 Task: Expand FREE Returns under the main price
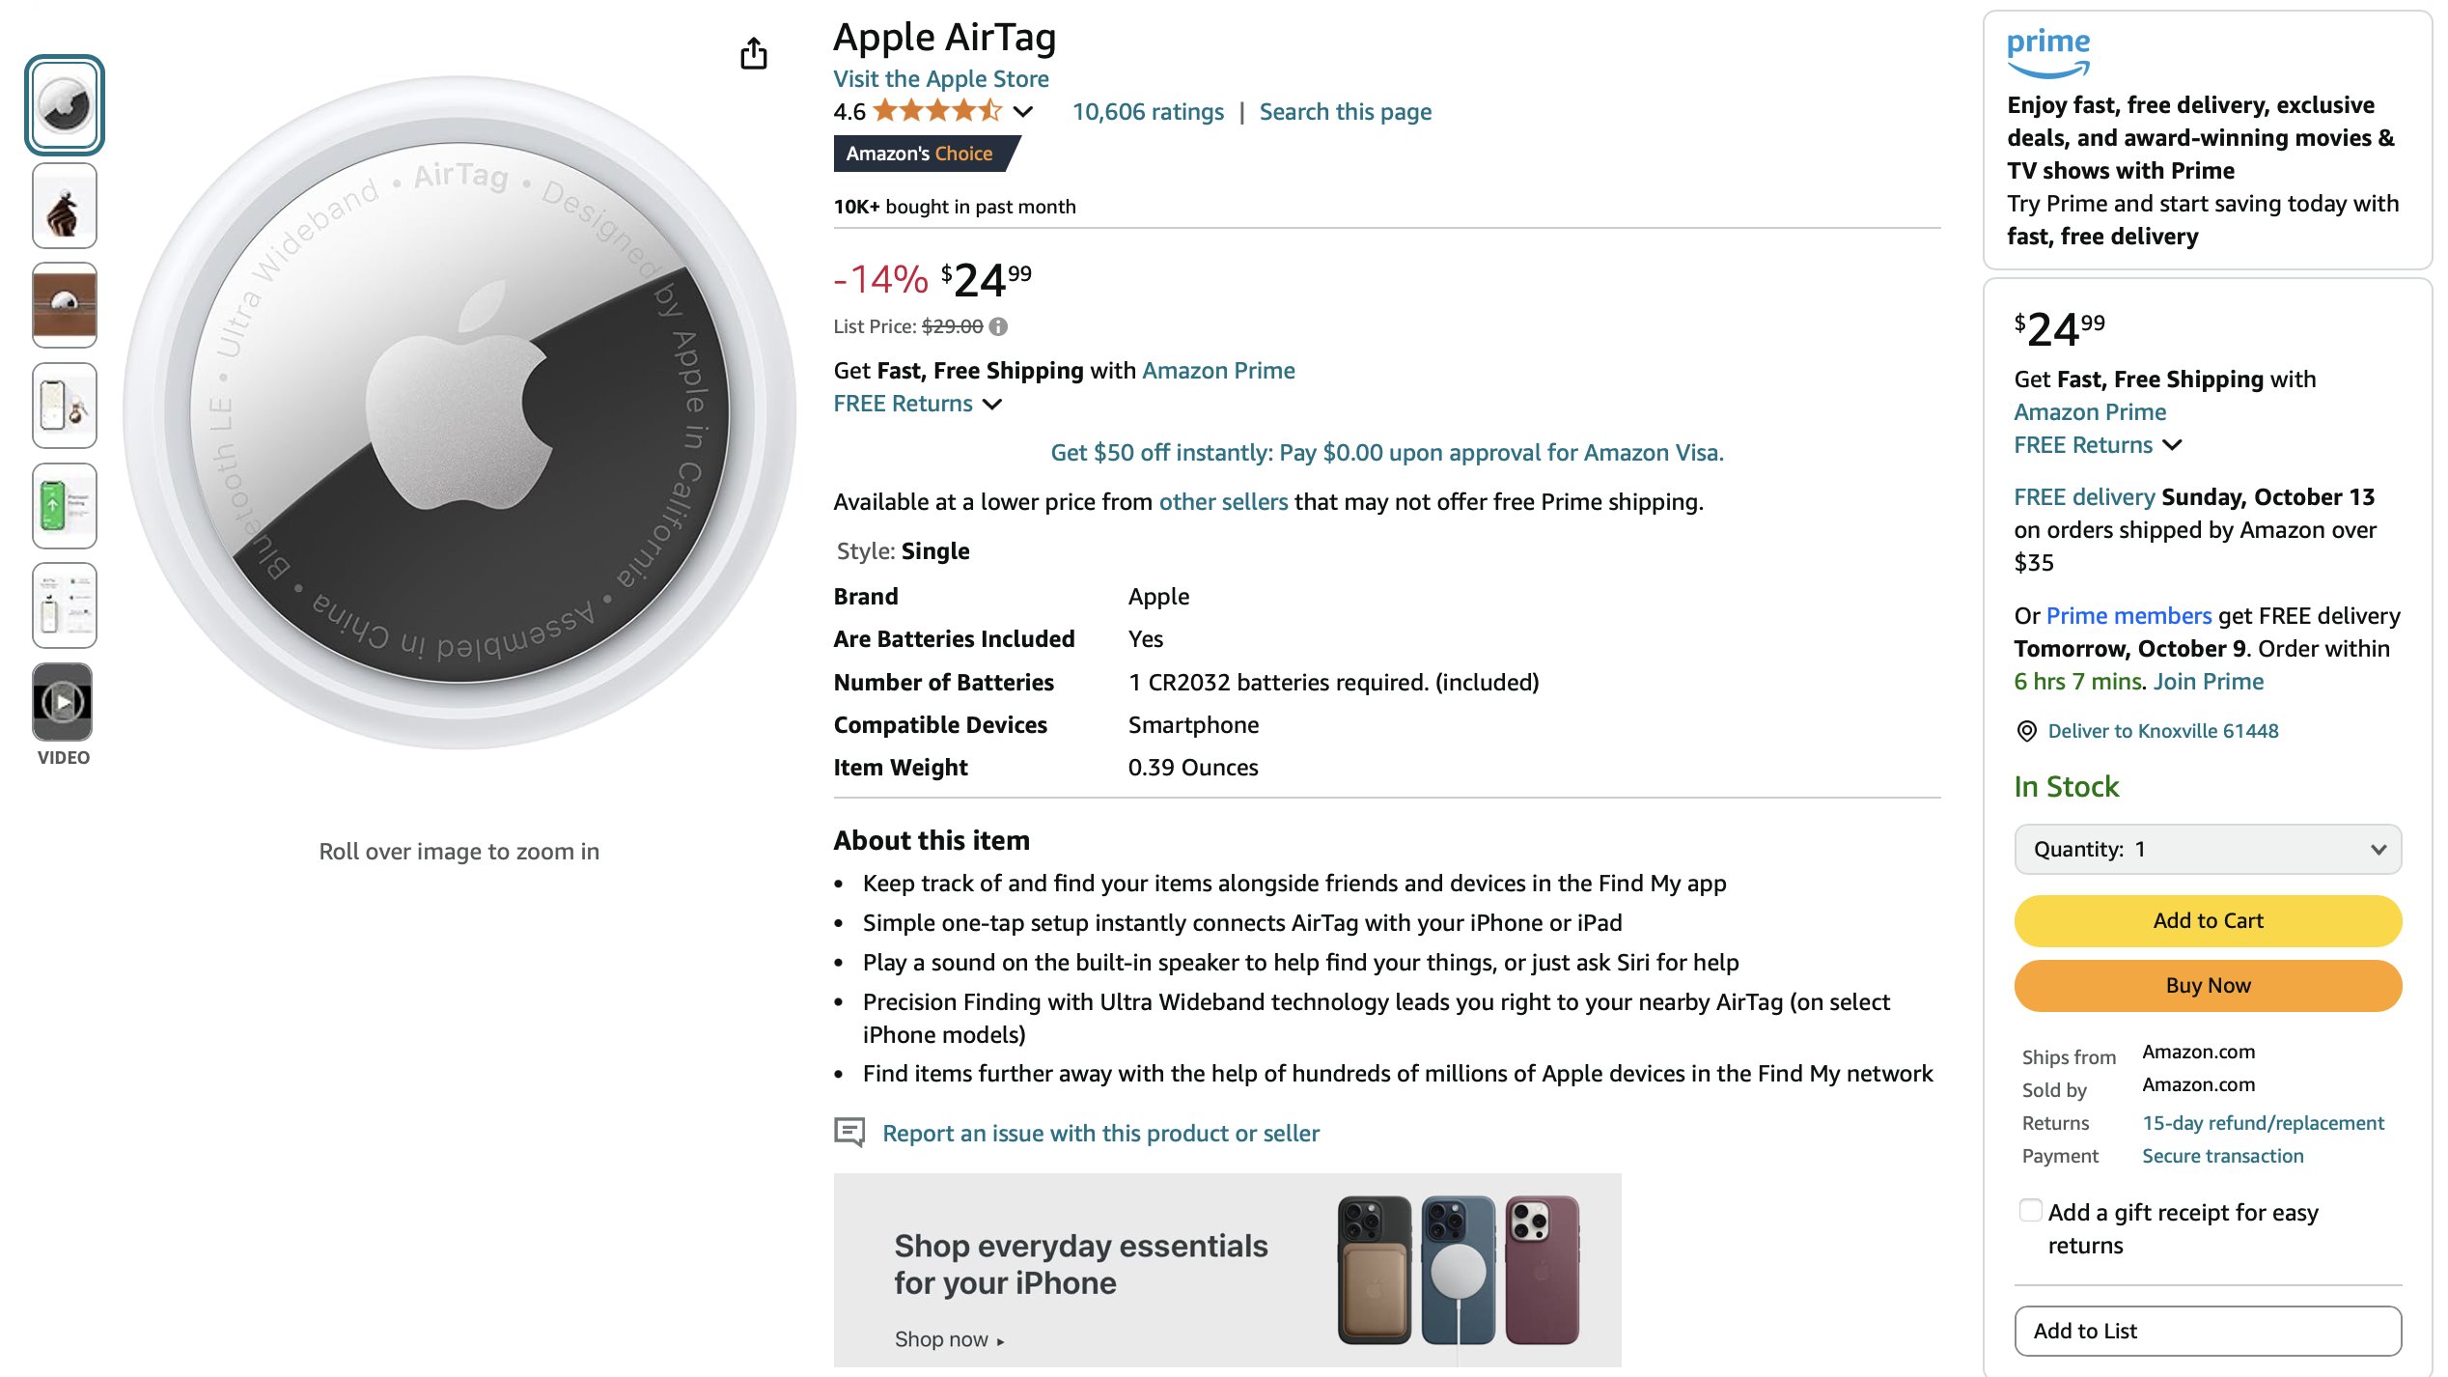click(918, 404)
